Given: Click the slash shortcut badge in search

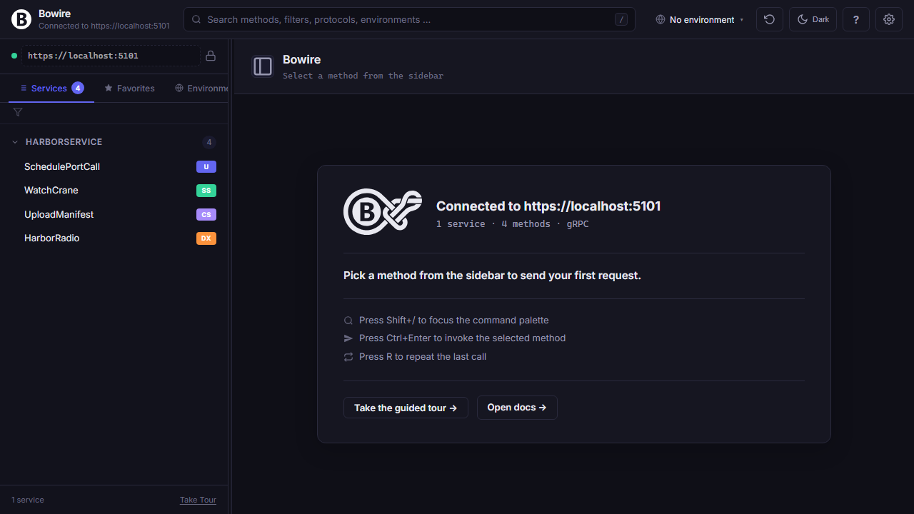Looking at the screenshot, I should coord(621,19).
